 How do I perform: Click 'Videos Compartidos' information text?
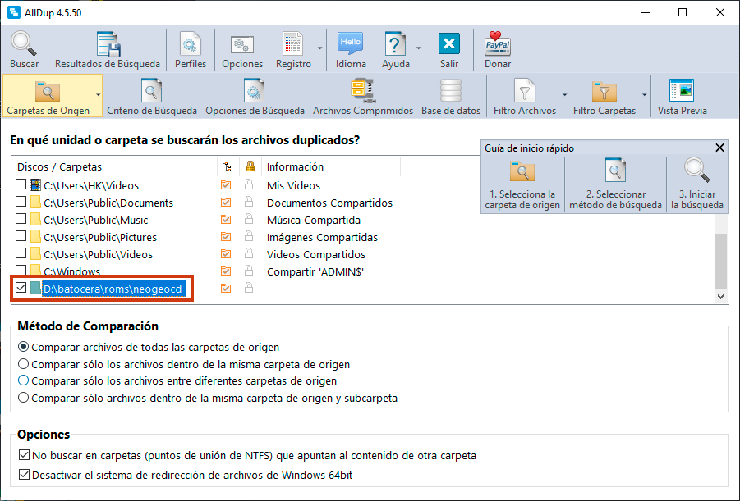tap(315, 254)
